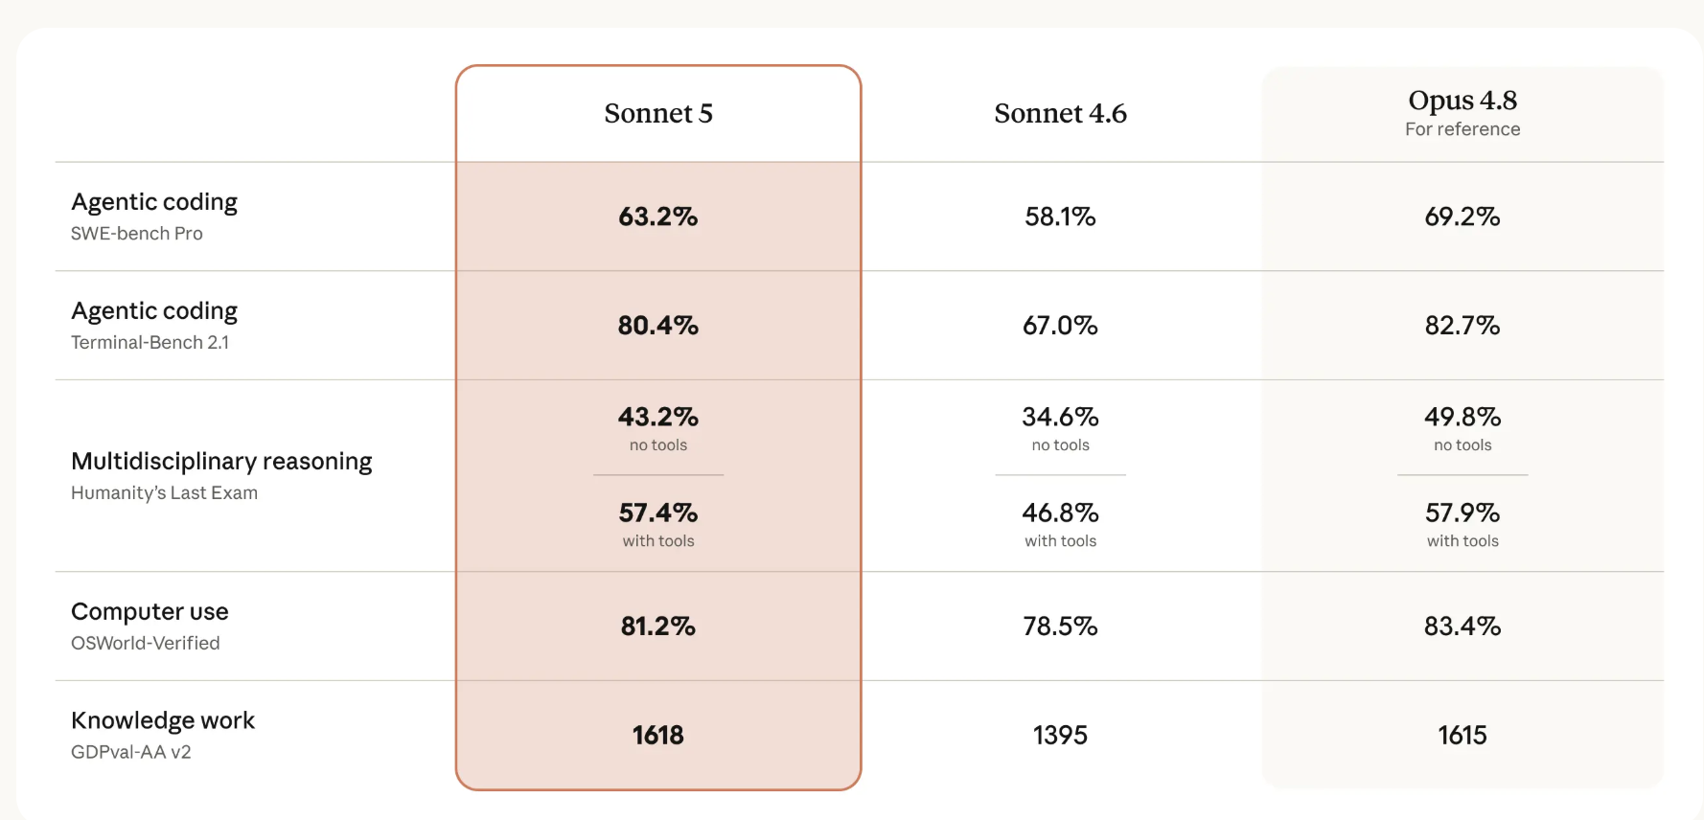Select the Opus 4.8 column heading
Viewport: 1704px width, 820px height.
coord(1462,100)
